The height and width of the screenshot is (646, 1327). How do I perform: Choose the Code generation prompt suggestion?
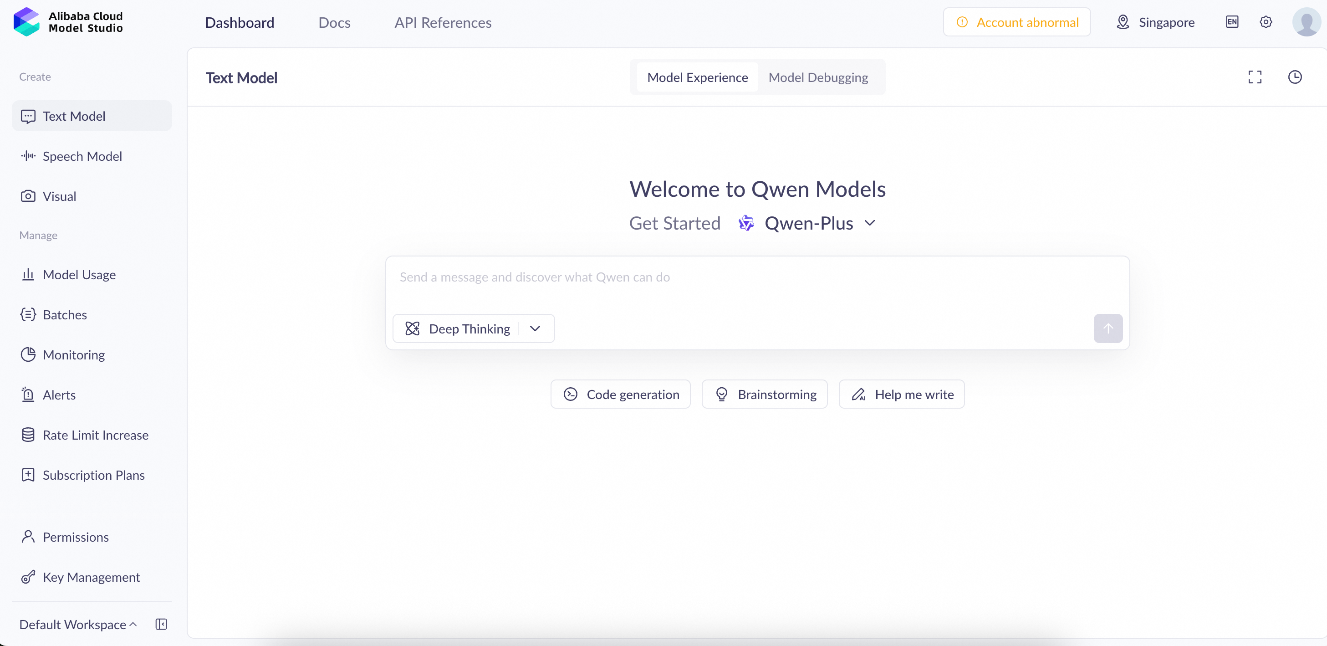(x=620, y=394)
